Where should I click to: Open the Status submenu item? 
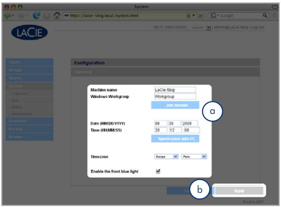(29, 107)
